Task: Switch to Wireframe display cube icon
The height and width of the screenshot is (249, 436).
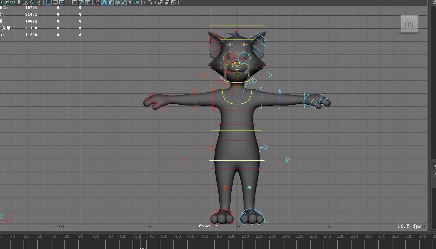Action: pos(98,2)
